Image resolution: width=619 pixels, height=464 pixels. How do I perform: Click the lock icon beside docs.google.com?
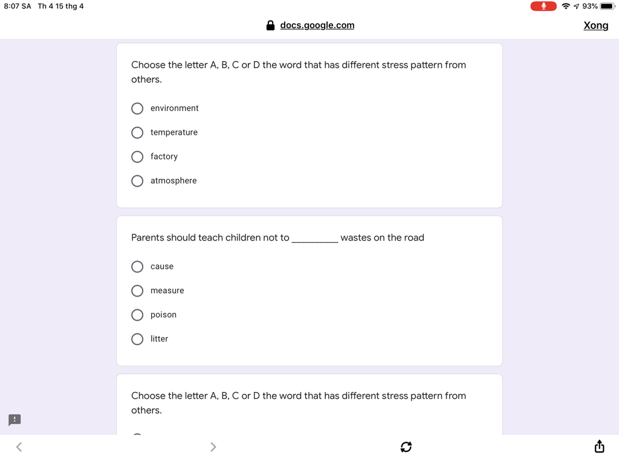(270, 25)
